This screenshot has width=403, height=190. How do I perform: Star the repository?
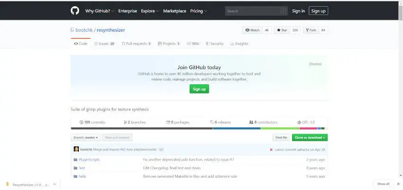[x=282, y=30]
